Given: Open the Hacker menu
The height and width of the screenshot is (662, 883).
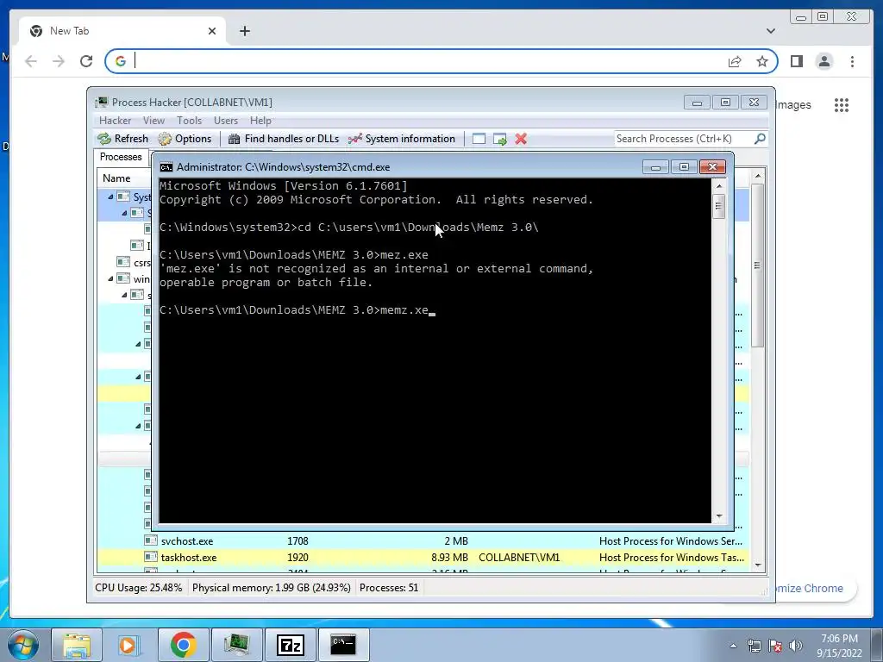Looking at the screenshot, I should pos(115,121).
